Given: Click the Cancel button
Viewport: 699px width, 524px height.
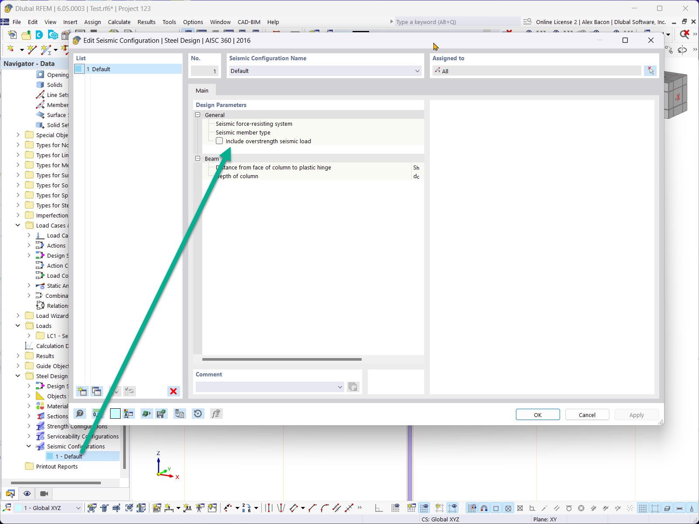Looking at the screenshot, I should click(587, 415).
